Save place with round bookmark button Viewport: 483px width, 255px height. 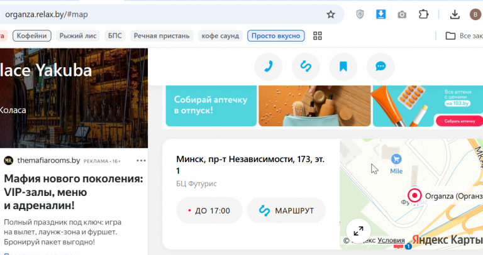pyautogui.click(x=343, y=67)
